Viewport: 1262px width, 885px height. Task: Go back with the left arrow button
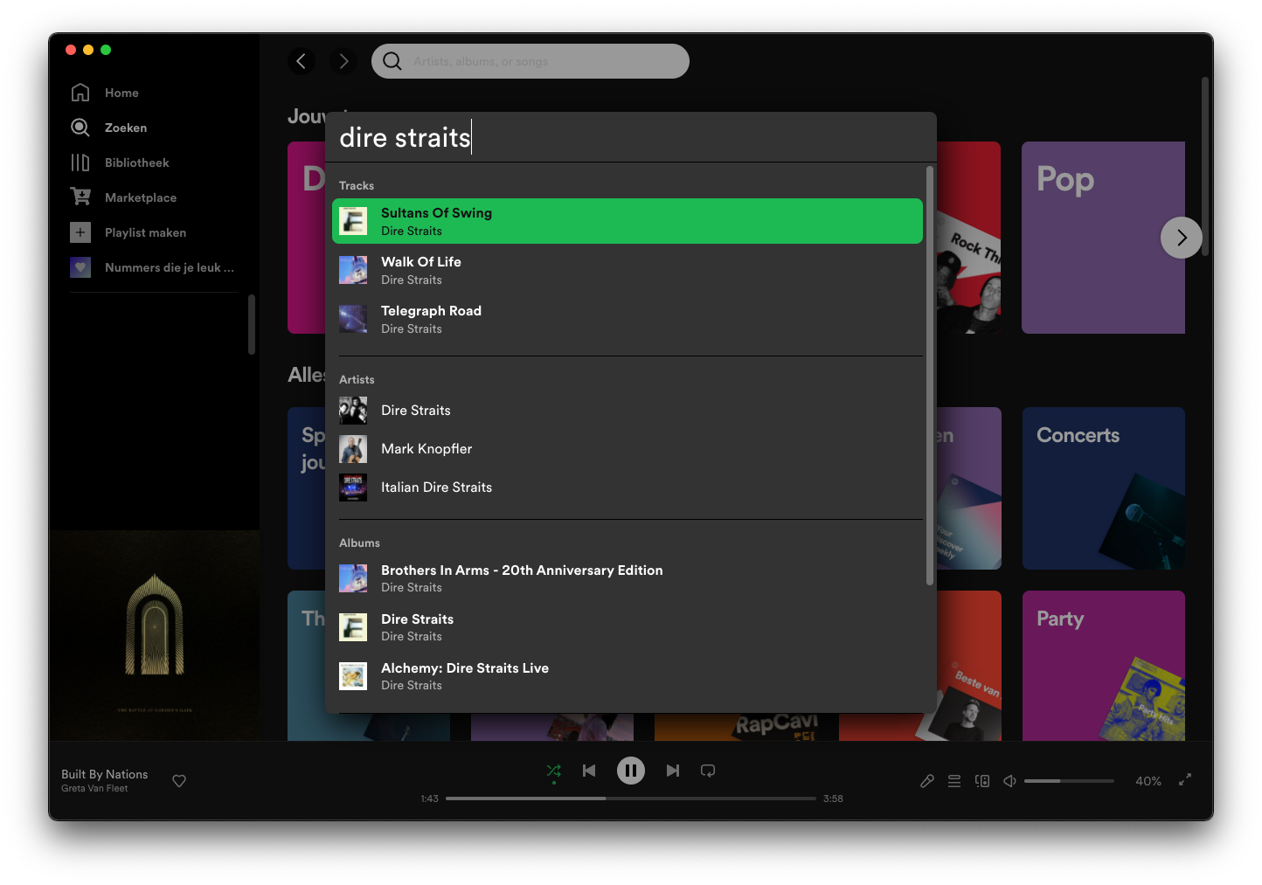(302, 61)
